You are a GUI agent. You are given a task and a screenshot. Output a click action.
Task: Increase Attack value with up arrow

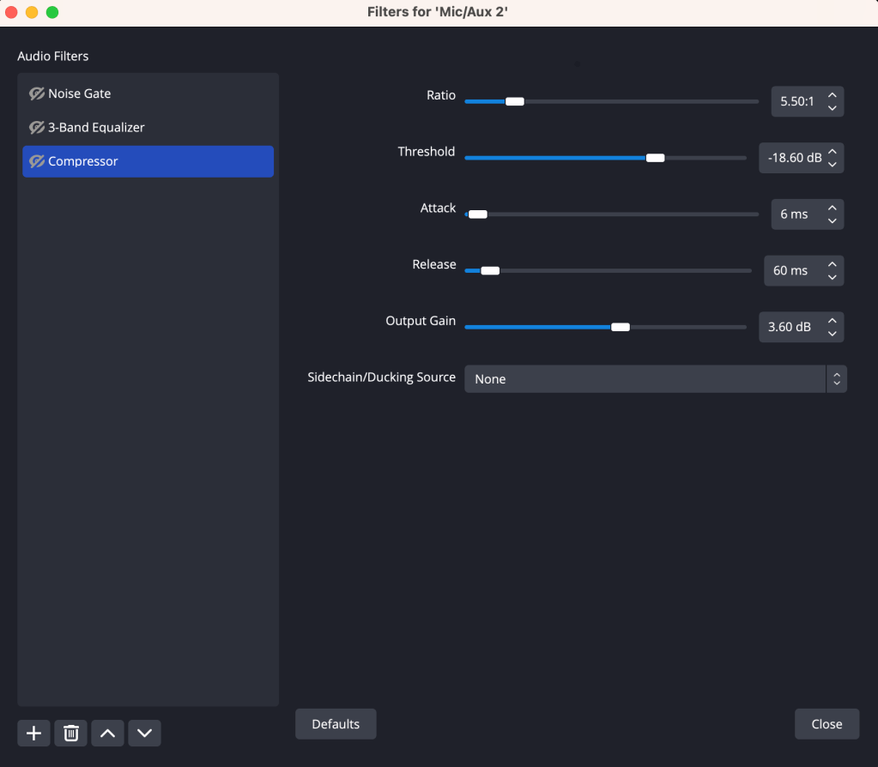[x=832, y=208]
